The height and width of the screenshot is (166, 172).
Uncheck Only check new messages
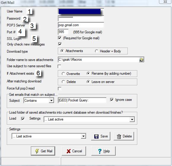click(x=60, y=44)
